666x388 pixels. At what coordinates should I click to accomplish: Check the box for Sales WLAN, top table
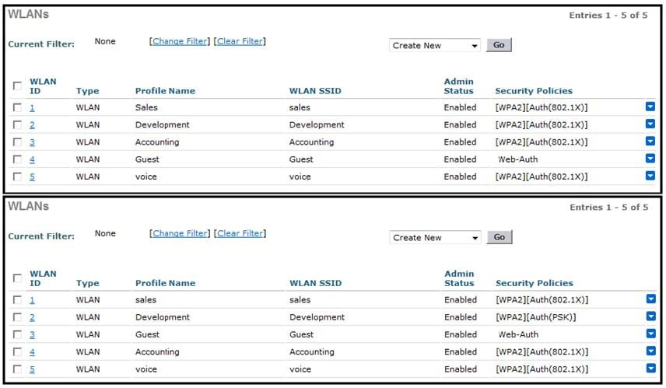(17, 107)
